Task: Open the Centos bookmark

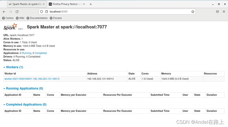Action: 8,18
